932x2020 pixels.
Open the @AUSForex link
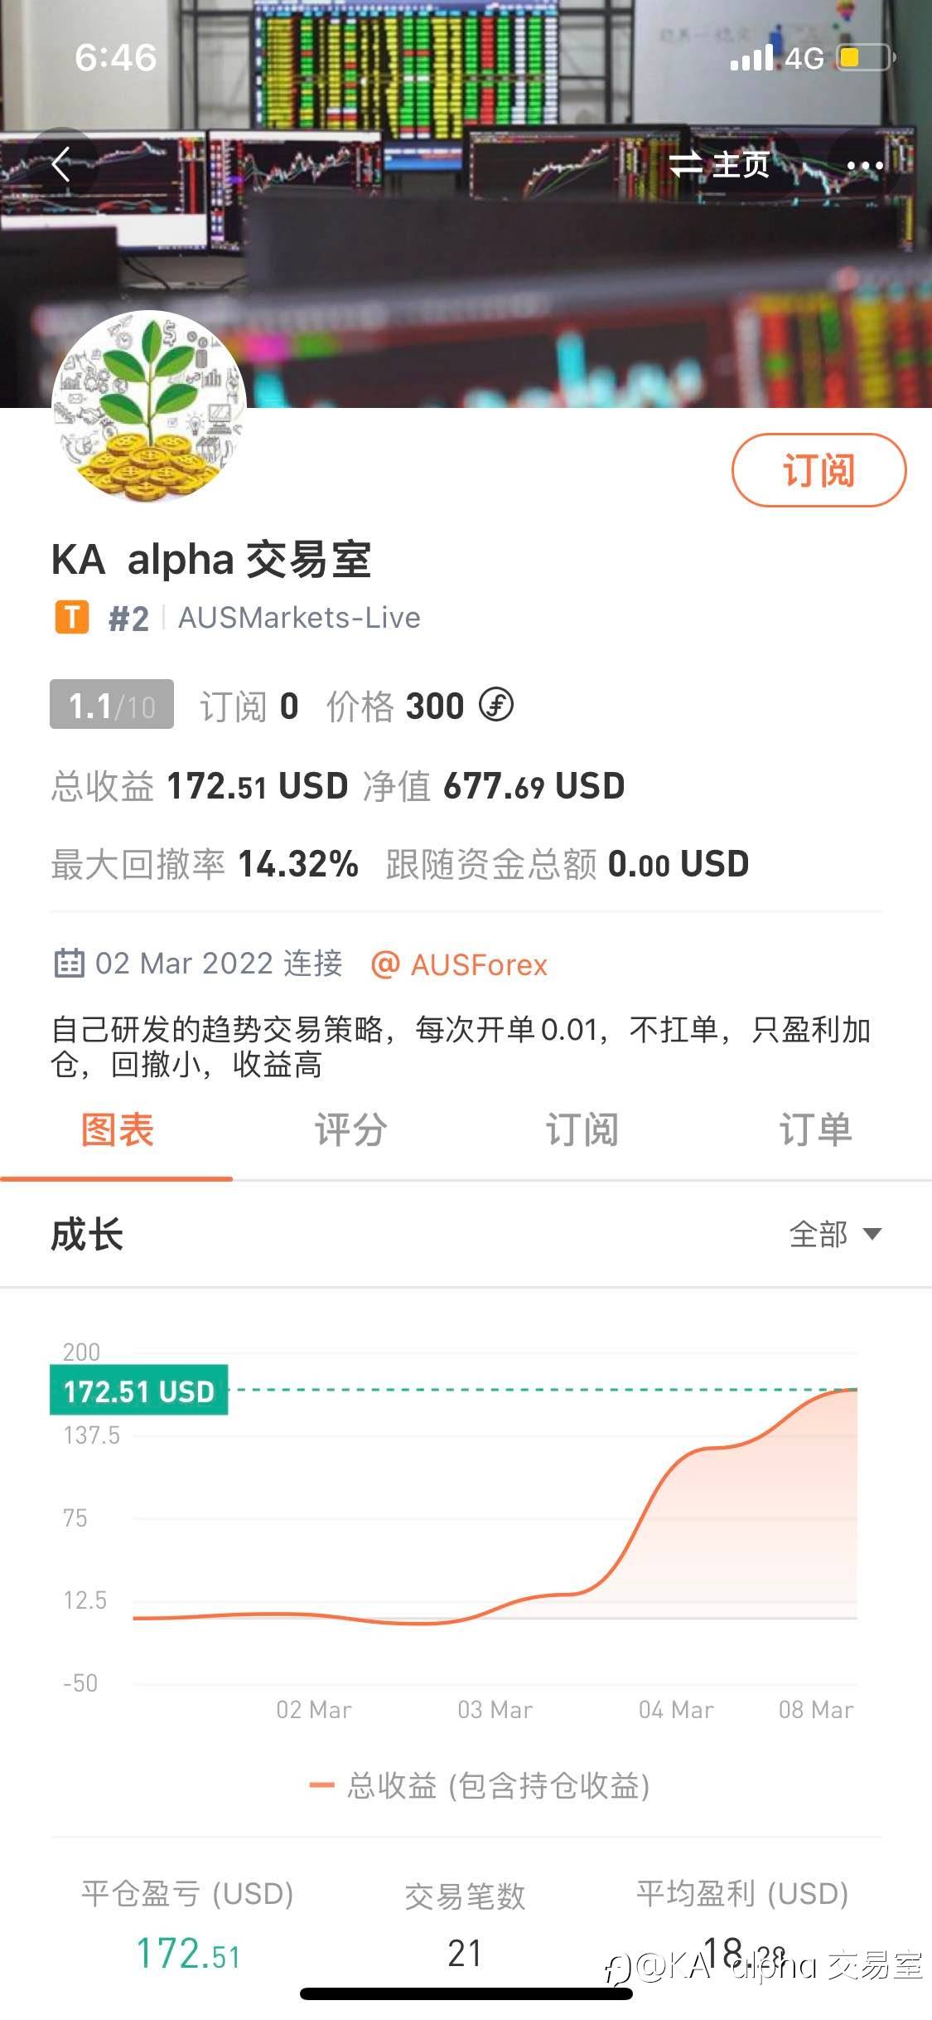tap(460, 965)
